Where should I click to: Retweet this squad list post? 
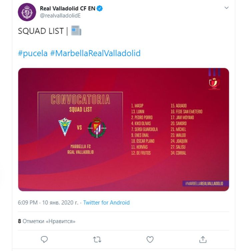pyautogui.click(x=97, y=240)
